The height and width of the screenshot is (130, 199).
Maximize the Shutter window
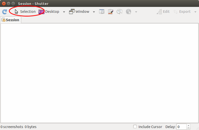13,3
